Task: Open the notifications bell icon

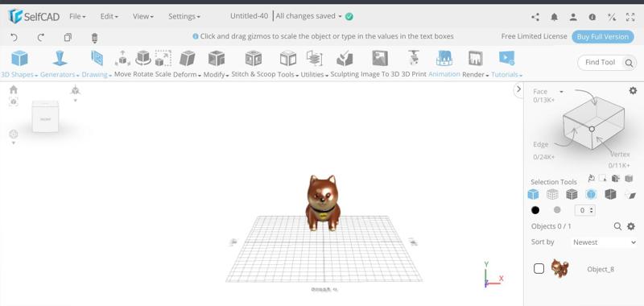Action: click(554, 17)
